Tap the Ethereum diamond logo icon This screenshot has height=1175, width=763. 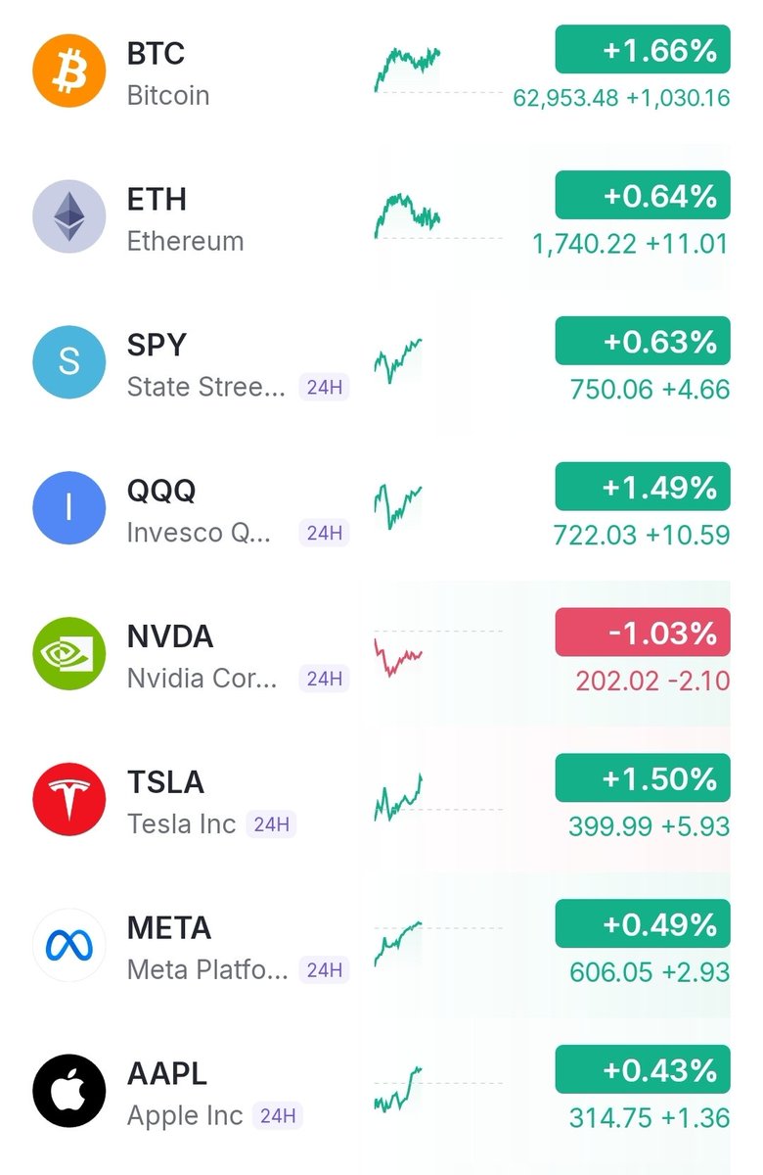68,216
